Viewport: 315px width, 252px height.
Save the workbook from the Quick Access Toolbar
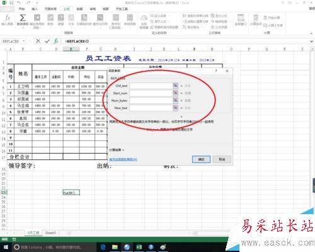coord(11,3)
